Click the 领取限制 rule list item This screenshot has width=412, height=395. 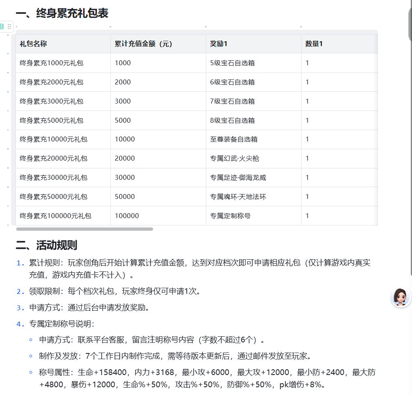point(114,291)
